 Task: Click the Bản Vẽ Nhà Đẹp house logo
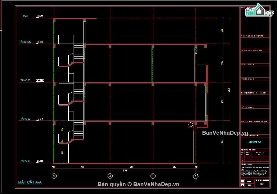pos(258,11)
